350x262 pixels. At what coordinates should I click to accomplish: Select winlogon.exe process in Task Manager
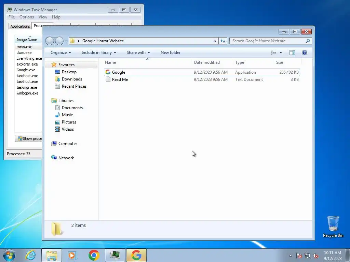pos(27,93)
